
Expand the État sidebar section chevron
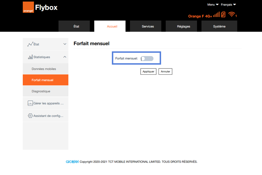pos(65,44)
